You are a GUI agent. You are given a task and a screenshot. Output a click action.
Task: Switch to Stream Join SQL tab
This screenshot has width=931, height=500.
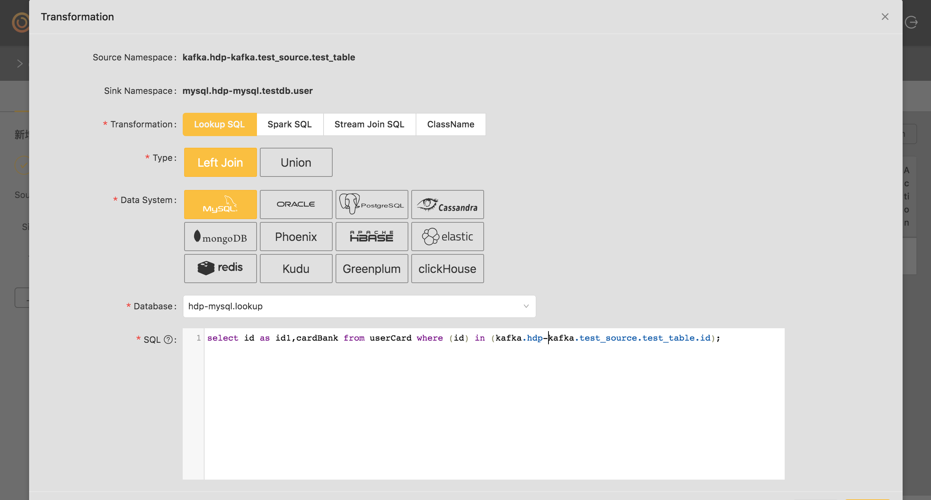[369, 124]
